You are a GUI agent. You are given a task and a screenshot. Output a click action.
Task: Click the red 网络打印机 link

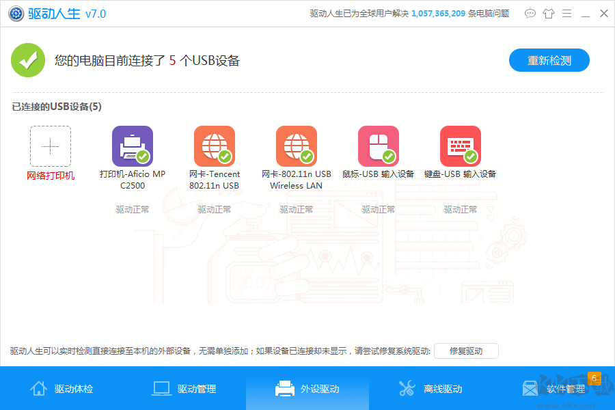(x=51, y=176)
